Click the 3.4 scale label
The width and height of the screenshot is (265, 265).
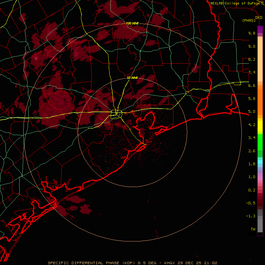[x=252, y=138]
